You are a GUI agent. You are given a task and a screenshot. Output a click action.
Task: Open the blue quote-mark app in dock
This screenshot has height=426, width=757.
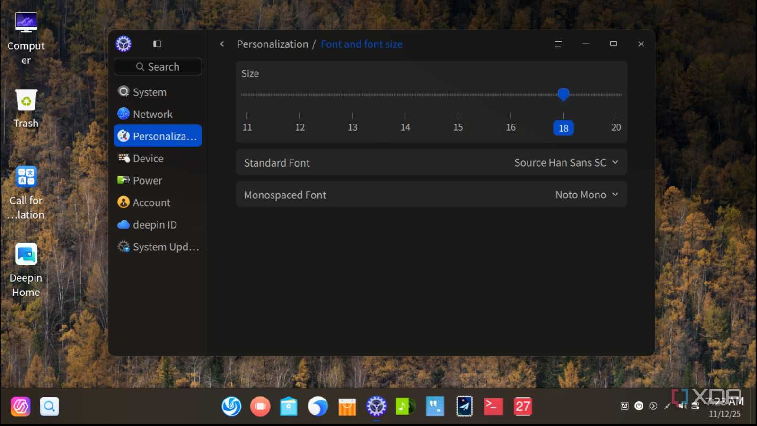click(x=435, y=406)
